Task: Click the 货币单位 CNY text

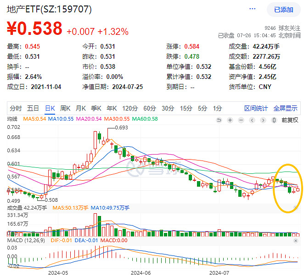Action: point(265,87)
